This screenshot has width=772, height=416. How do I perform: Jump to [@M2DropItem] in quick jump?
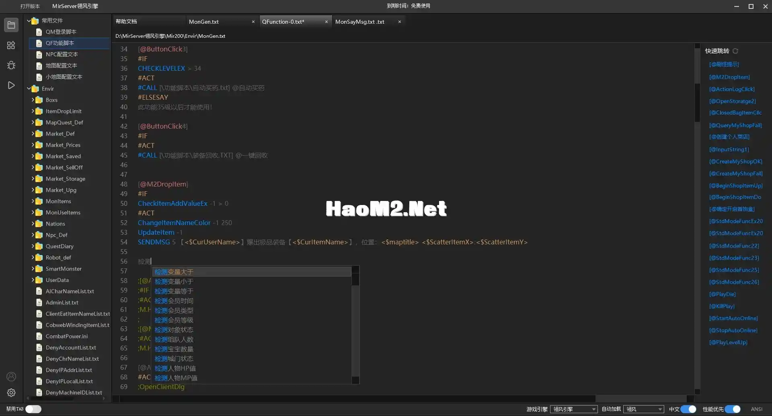point(729,77)
